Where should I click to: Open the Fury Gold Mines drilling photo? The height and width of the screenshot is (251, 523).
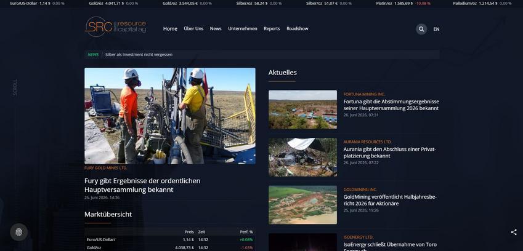tap(170, 116)
